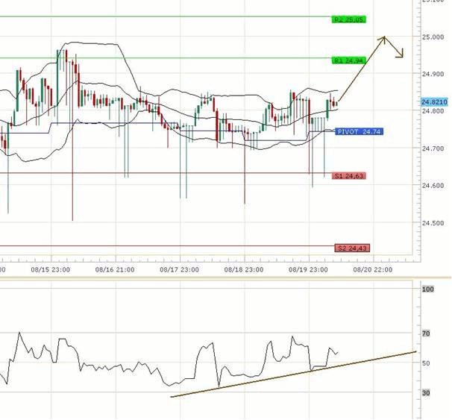Click the R1 24.94 resistance label
This screenshot has height=420, width=452.
click(x=349, y=60)
